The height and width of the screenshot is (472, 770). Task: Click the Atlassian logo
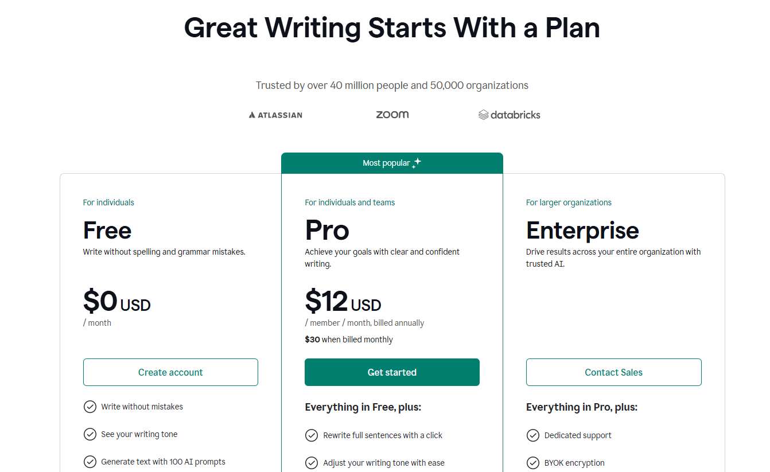coord(275,114)
